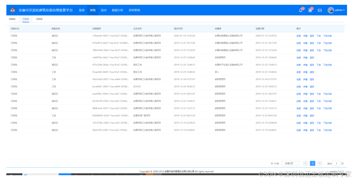353x180 pixels.
Task: Go to next page arrow
Action: [x=320, y=163]
